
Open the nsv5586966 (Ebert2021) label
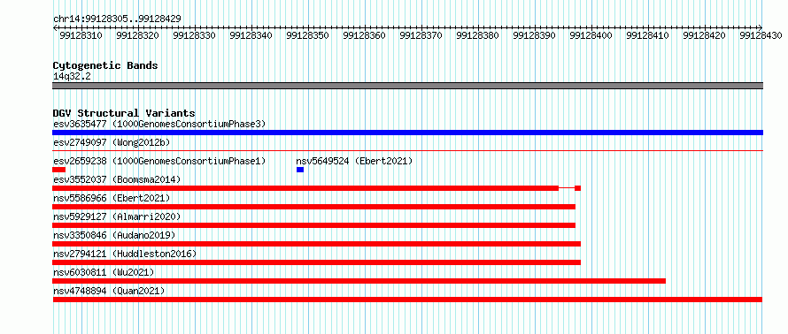[x=112, y=198]
